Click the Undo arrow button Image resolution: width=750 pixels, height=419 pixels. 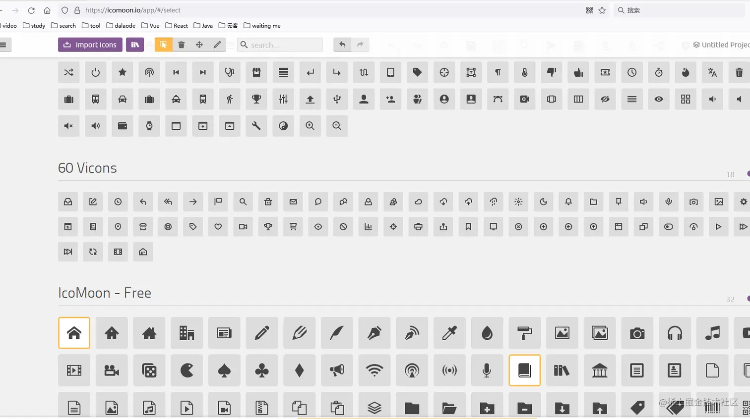pyautogui.click(x=342, y=45)
